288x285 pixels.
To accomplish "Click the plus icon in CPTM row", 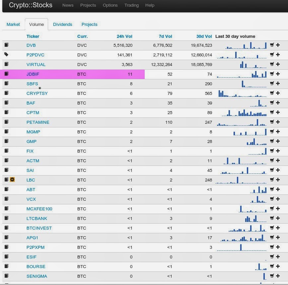I will (x=278, y=112).
